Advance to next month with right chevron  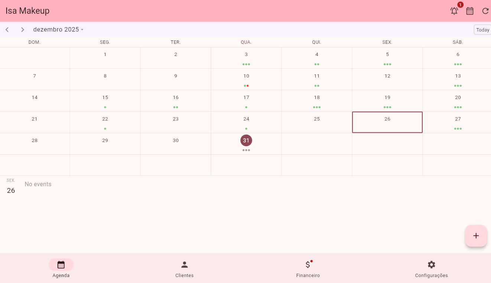[x=23, y=30]
